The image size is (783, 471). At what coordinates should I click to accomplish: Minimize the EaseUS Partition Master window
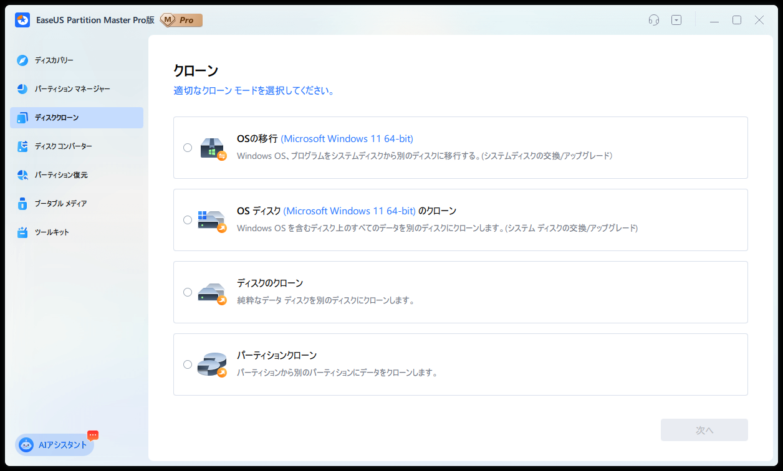[x=714, y=21]
